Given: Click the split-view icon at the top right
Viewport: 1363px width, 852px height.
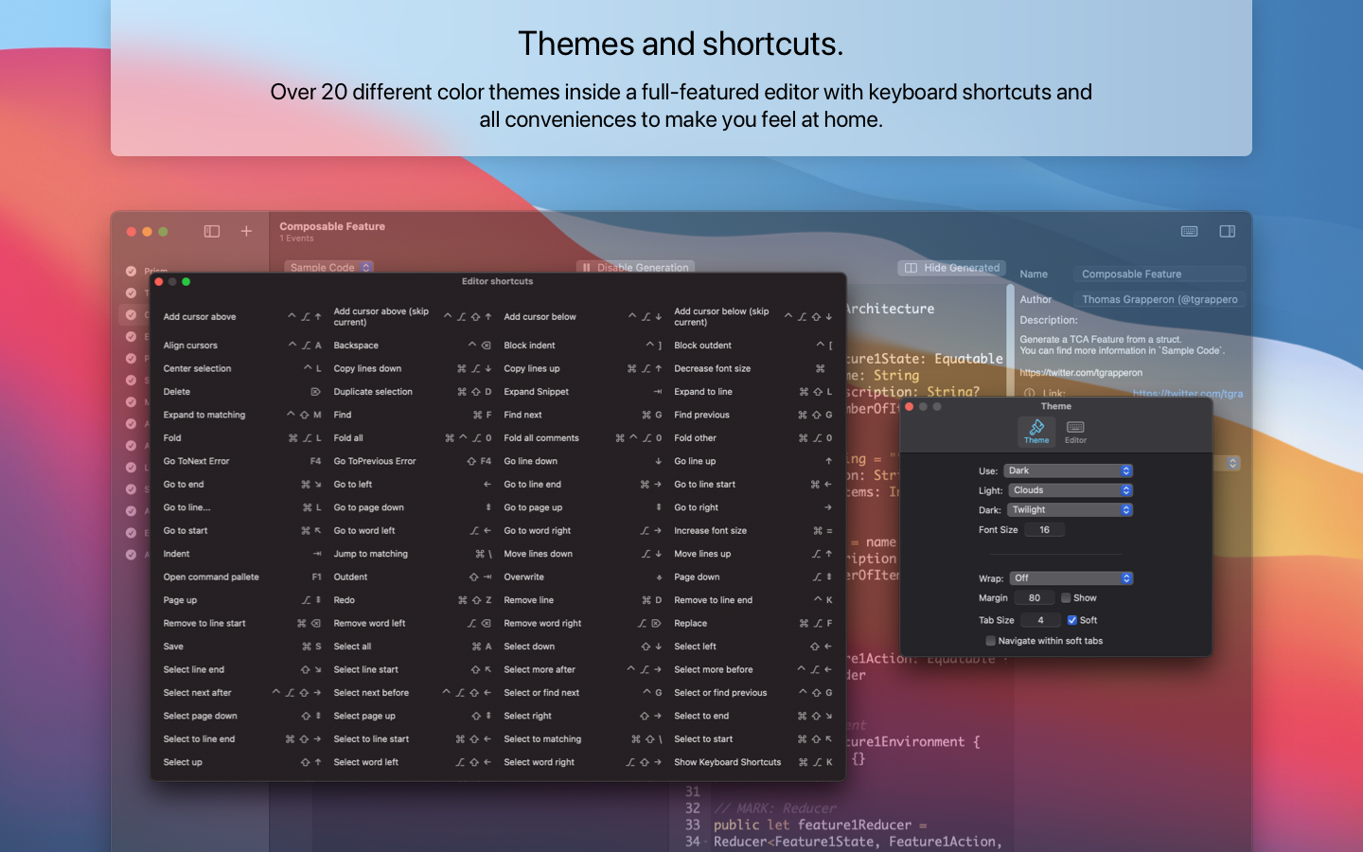Looking at the screenshot, I should tap(1228, 231).
